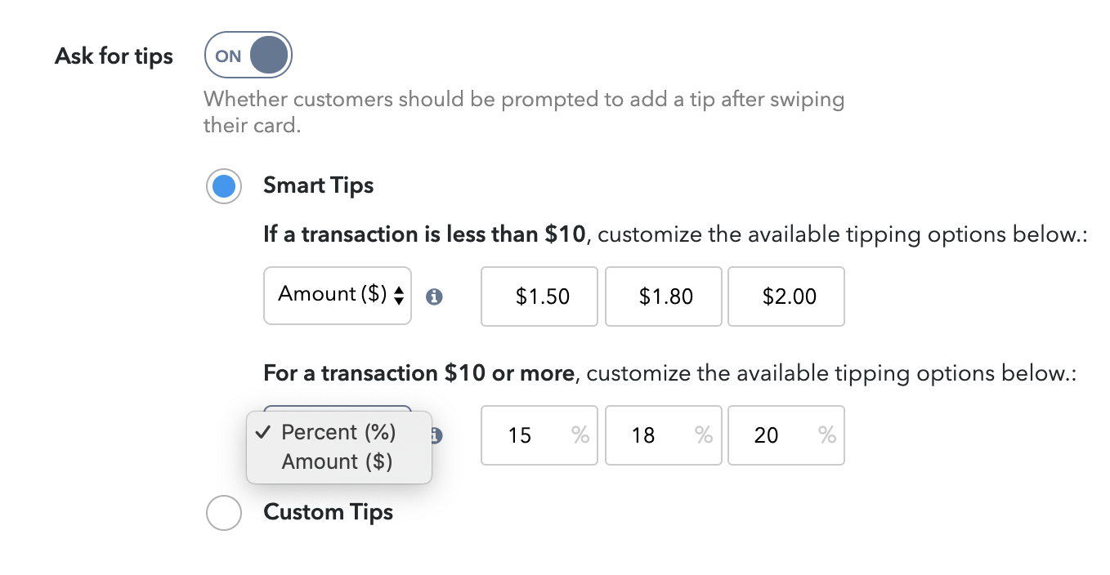Image resolution: width=1110 pixels, height=575 pixels.
Task: Pick Amount ($) in the open dropdown list
Action: pos(338,461)
